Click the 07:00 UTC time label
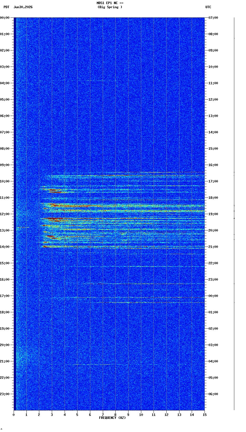The width and height of the screenshot is (246, 432). coord(213,18)
